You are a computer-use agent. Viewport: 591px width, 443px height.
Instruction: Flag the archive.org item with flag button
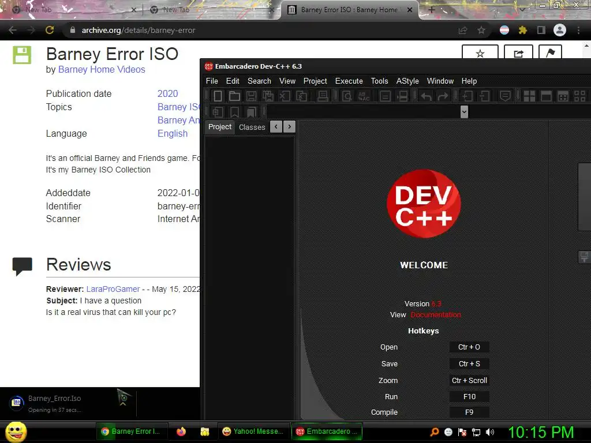tap(550, 52)
